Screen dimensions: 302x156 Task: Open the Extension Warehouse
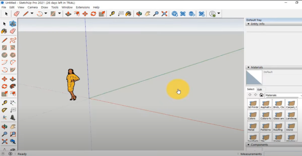(183, 14)
